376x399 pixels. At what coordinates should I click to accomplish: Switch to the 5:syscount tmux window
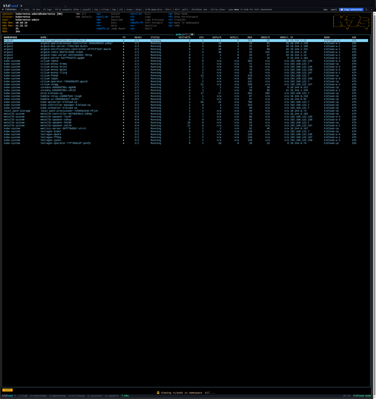(95, 396)
